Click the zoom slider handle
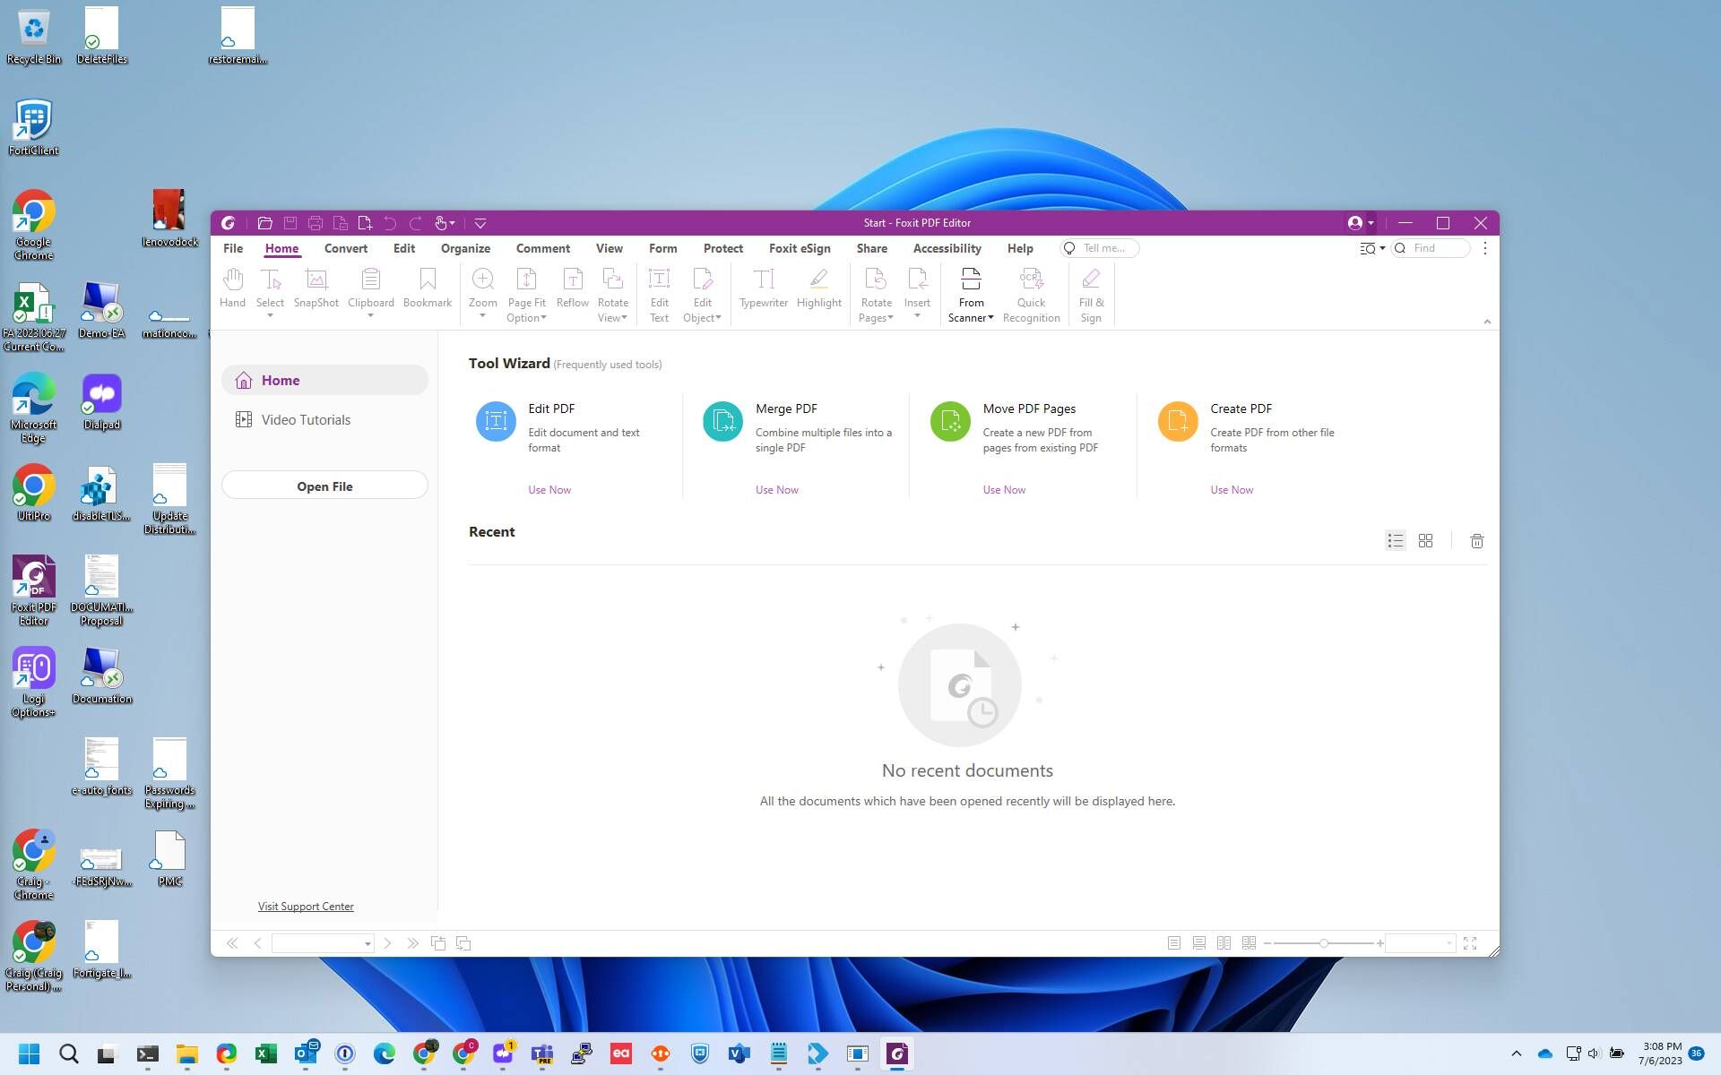Image resolution: width=1721 pixels, height=1075 pixels. [x=1324, y=943]
